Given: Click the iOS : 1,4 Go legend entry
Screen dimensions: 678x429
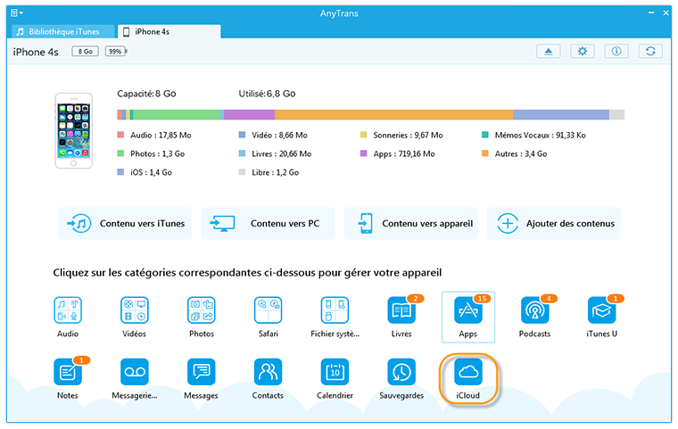Looking at the screenshot, I should point(145,172).
